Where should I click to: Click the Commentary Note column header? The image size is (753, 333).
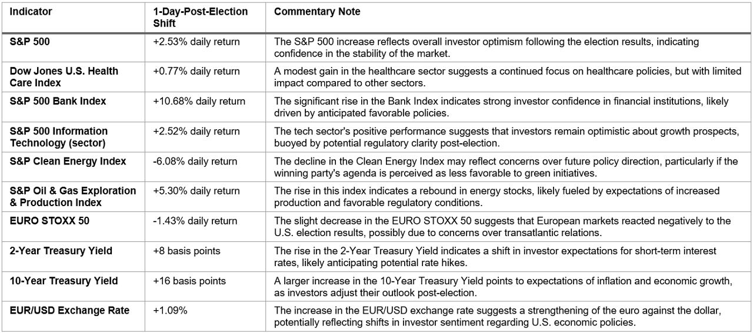pos(317,12)
